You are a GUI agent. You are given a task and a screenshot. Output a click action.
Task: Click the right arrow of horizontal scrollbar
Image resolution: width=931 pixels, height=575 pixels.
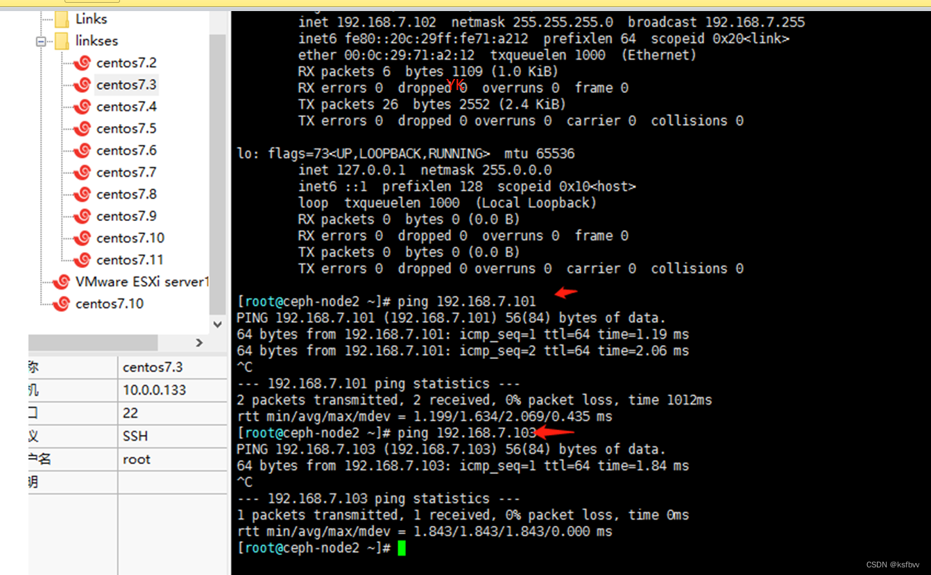[199, 343]
